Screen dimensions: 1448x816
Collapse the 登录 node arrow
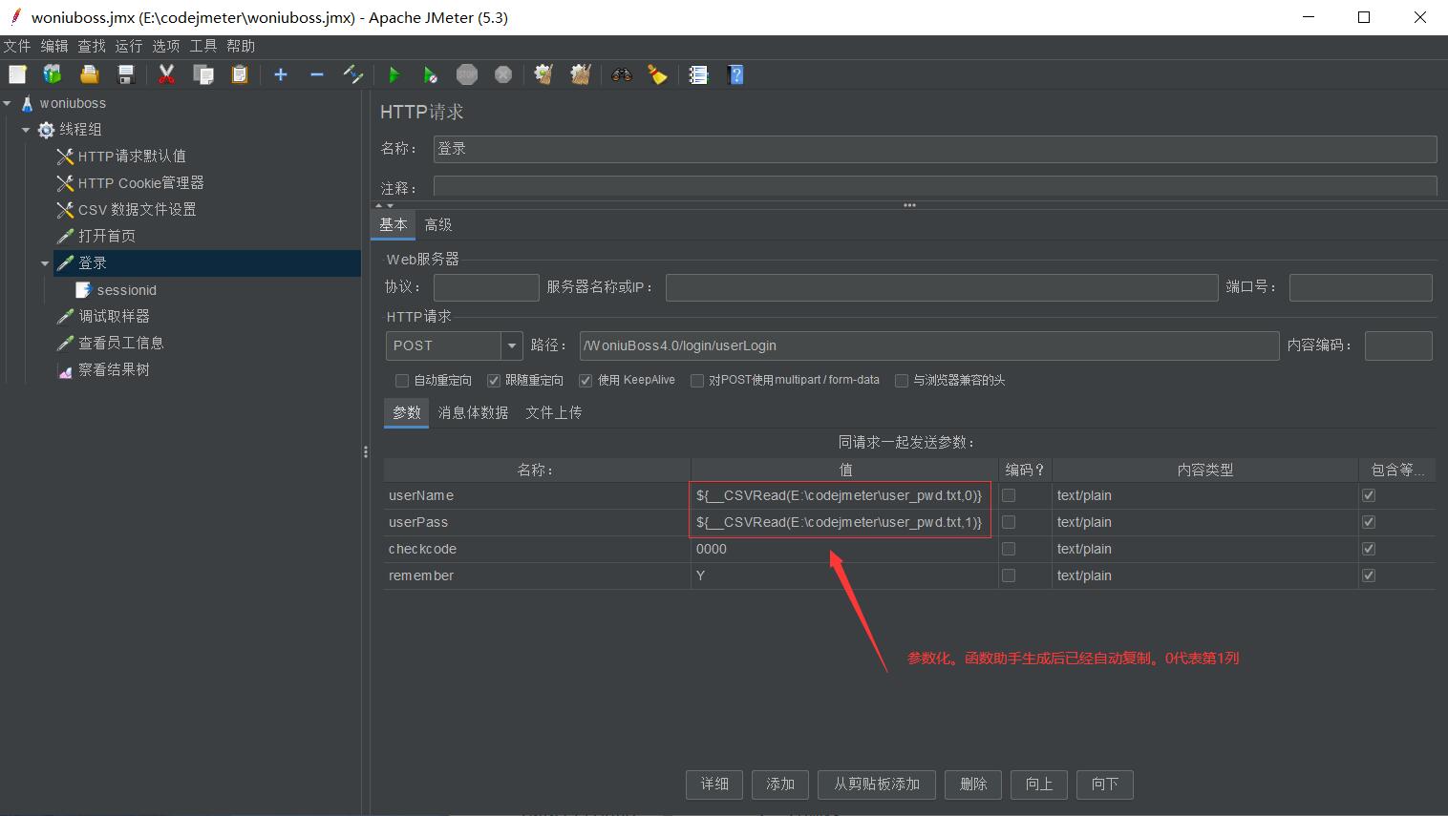pyautogui.click(x=45, y=263)
